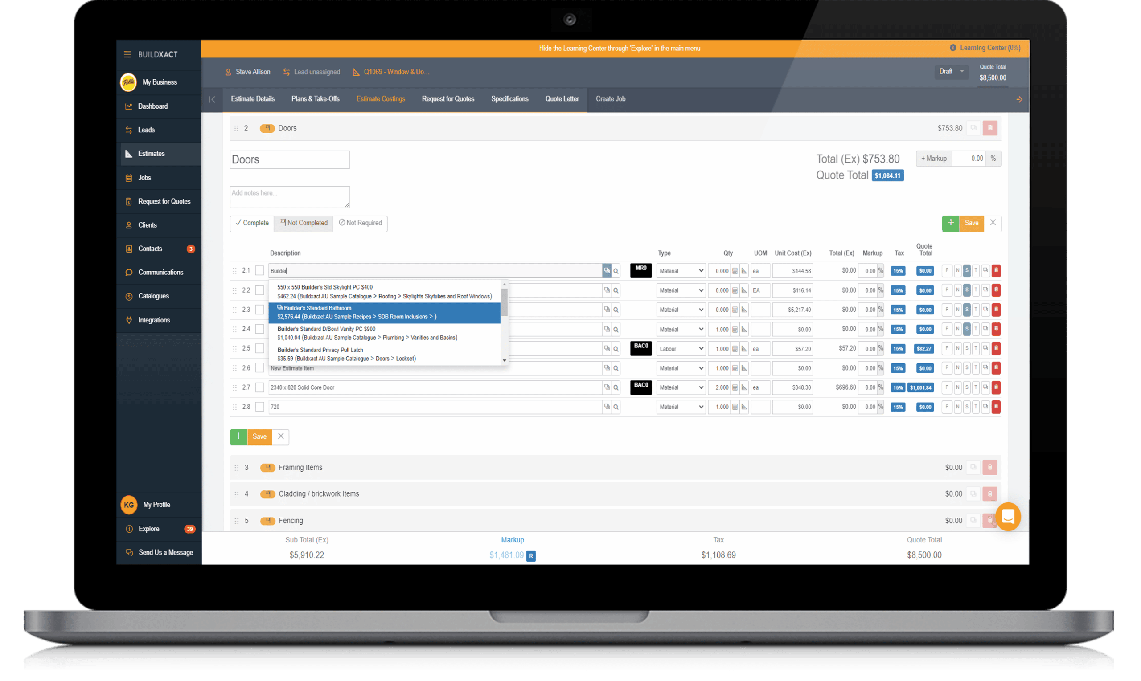This screenshot has width=1141, height=681.
Task: Set the Doors status to Not Required
Action: (x=361, y=224)
